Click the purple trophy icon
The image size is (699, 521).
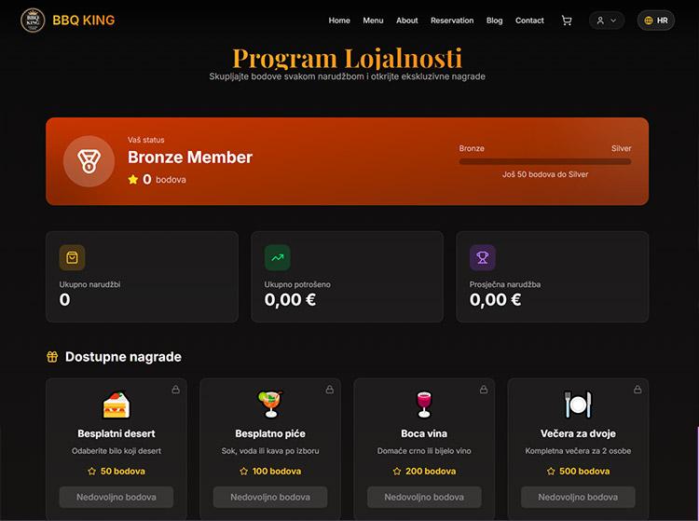pos(483,257)
